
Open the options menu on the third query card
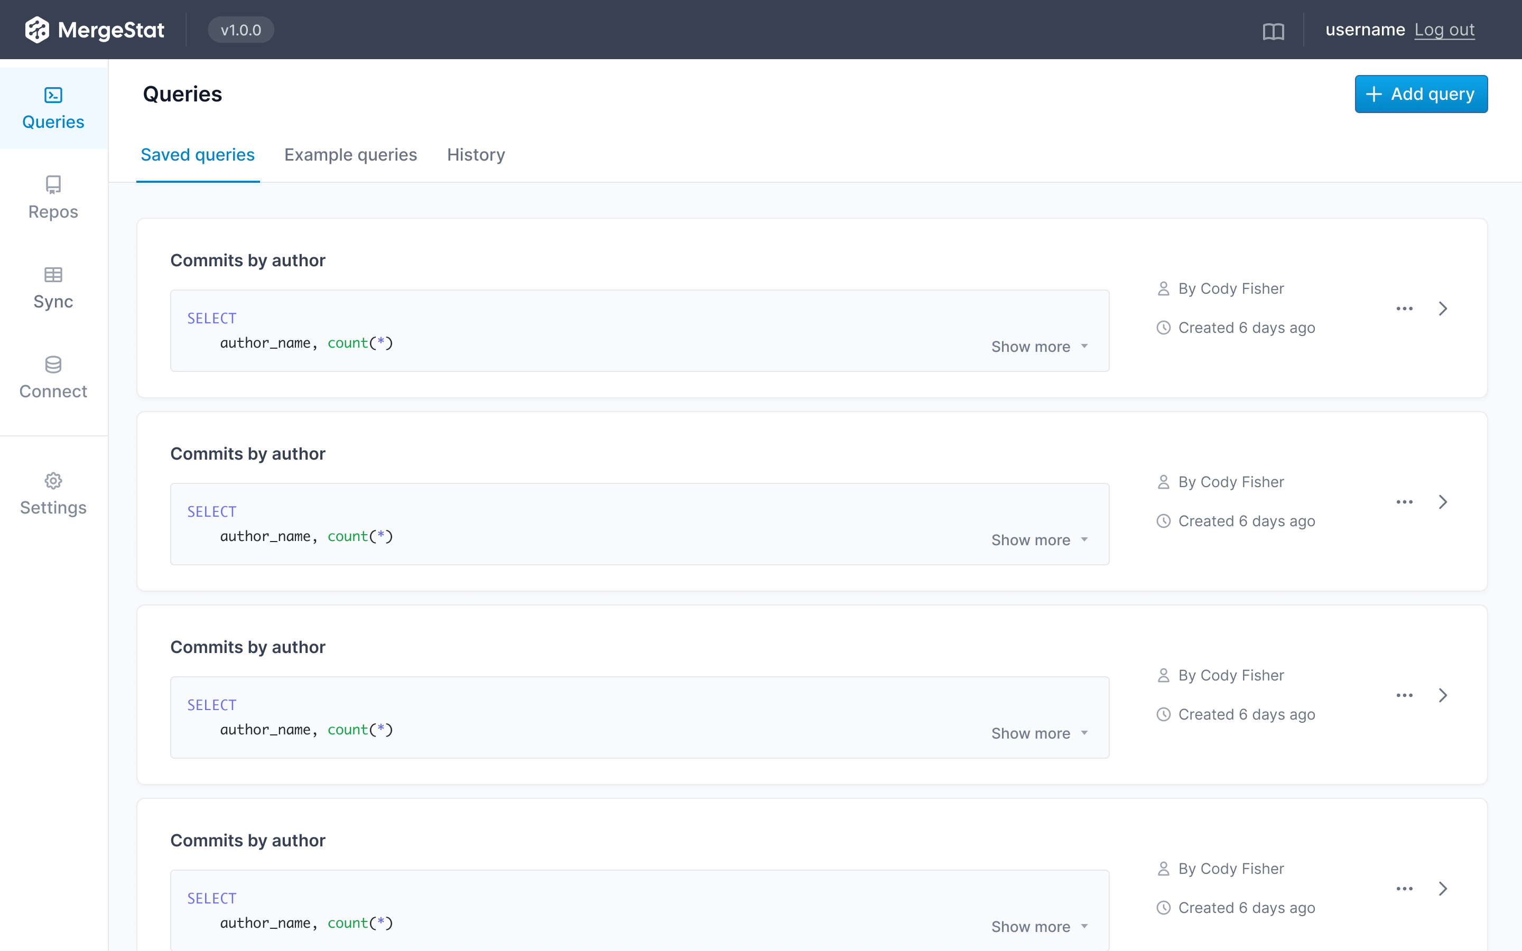point(1405,695)
